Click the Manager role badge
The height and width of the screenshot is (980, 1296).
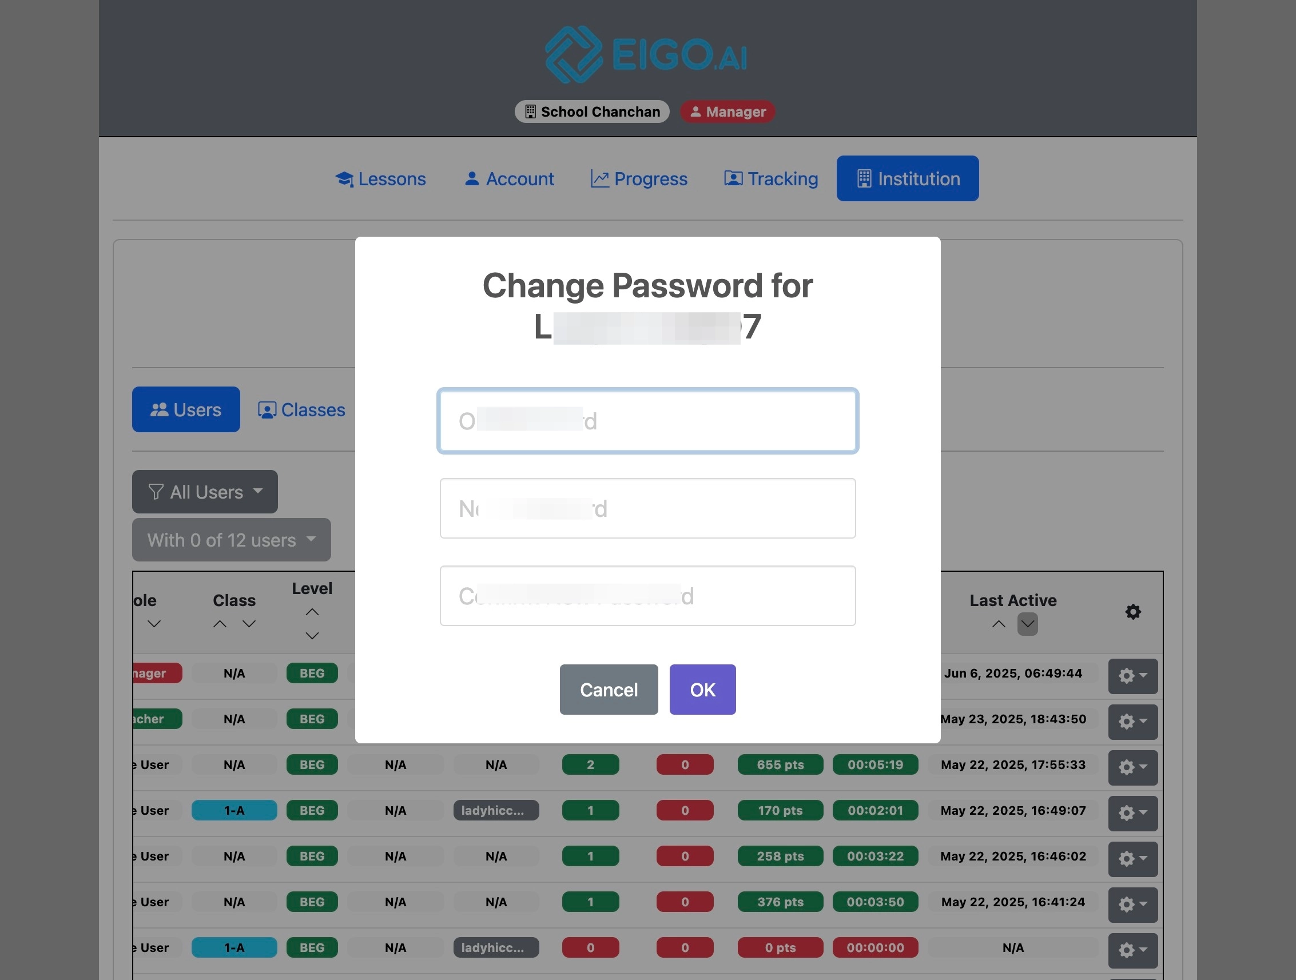727,111
